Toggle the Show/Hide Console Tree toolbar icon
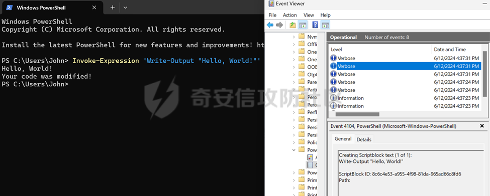 click(x=302, y=25)
